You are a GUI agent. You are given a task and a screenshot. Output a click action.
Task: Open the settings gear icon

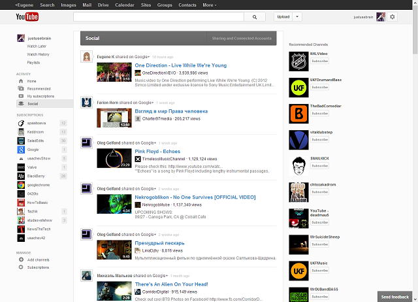point(392,17)
